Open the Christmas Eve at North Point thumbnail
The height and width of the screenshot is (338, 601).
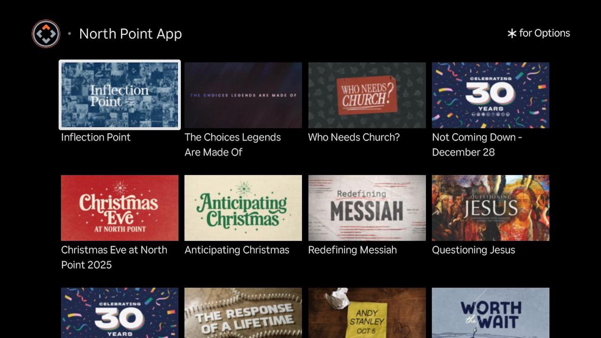coord(120,208)
